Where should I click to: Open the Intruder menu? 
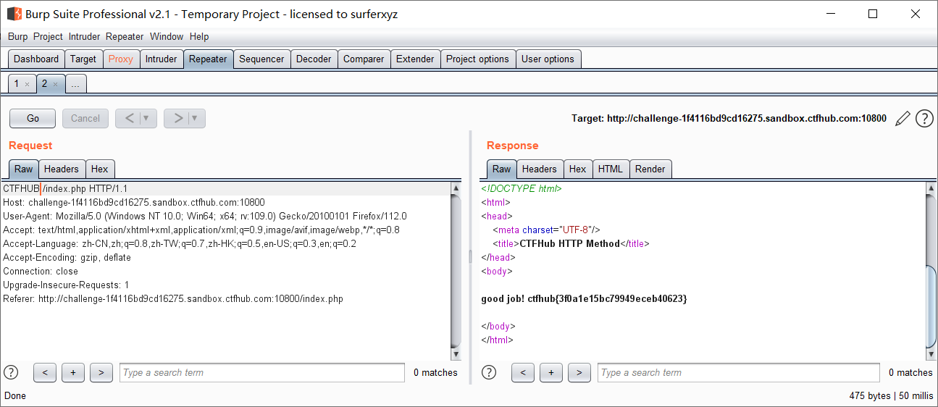[x=85, y=36]
